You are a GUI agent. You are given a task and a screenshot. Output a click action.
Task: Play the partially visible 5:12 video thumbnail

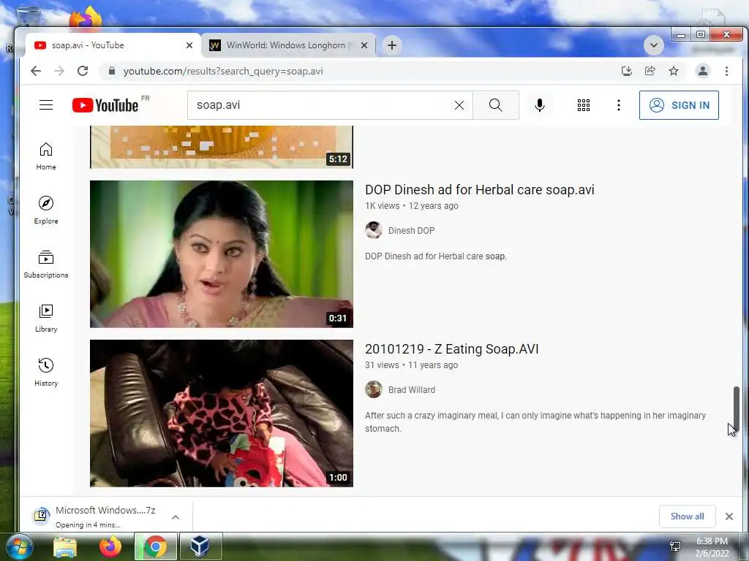[x=222, y=147]
